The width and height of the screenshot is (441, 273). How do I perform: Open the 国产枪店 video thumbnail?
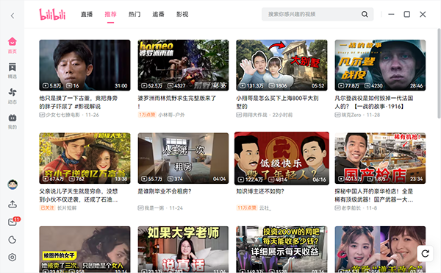(x=380, y=158)
